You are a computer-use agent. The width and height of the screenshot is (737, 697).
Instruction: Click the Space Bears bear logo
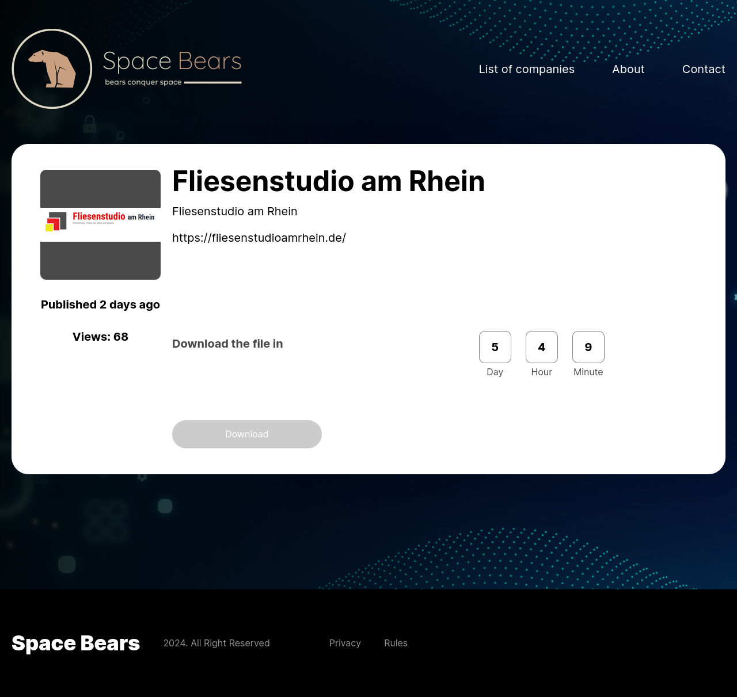[52, 68]
